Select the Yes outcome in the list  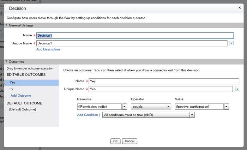(x=31, y=83)
